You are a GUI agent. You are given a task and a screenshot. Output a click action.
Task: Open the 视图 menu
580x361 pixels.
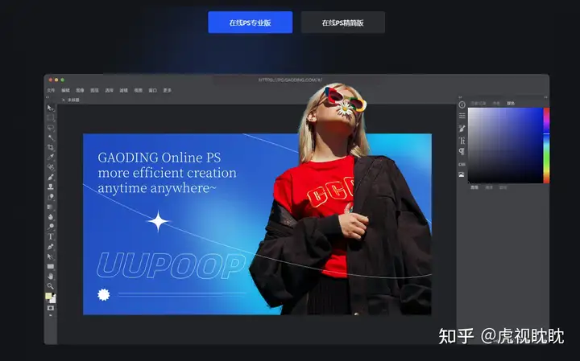coord(138,90)
